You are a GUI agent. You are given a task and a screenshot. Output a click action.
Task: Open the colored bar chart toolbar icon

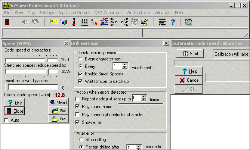(64, 22)
